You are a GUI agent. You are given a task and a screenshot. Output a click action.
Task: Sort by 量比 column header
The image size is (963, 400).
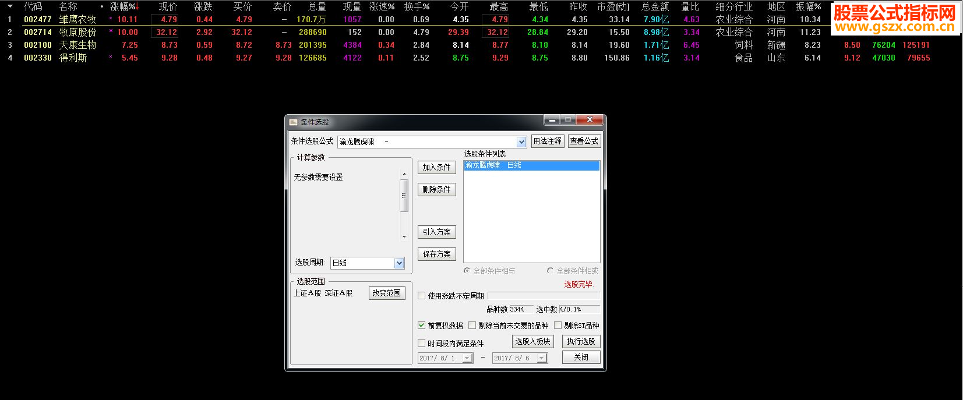point(690,6)
